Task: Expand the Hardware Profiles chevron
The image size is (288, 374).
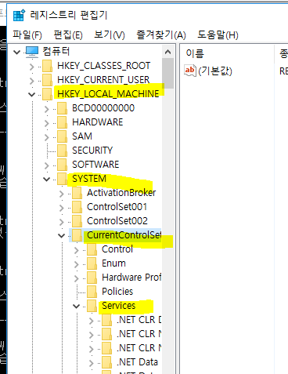Action: 77,278
